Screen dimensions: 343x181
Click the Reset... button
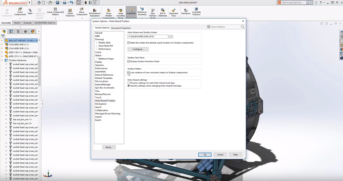click(109, 147)
